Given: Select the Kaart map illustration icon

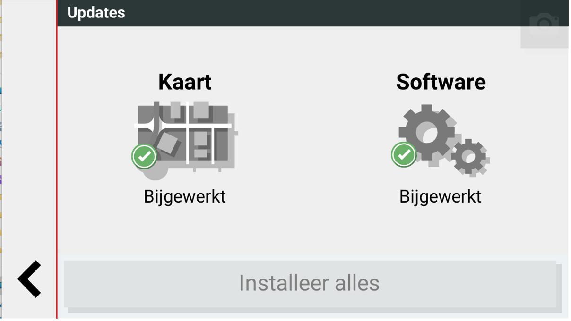Looking at the screenshot, I should [185, 140].
